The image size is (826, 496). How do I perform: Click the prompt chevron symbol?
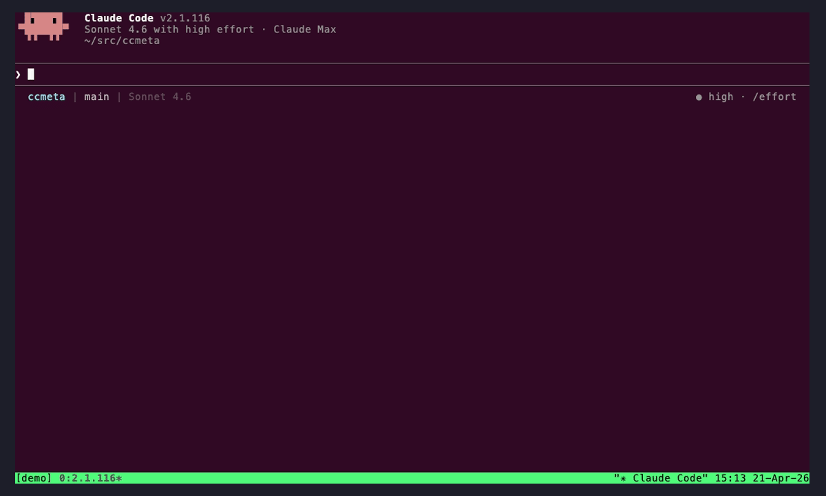tap(19, 74)
